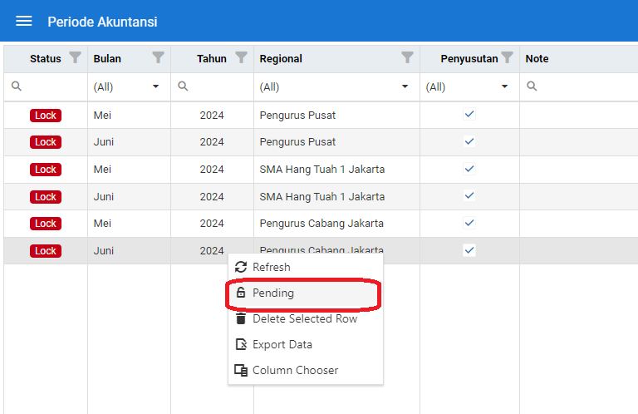Toggle Penyusutan checkbox for Pengurus Pusat Mei
Viewport: 638px width, 414px height.
(x=469, y=115)
